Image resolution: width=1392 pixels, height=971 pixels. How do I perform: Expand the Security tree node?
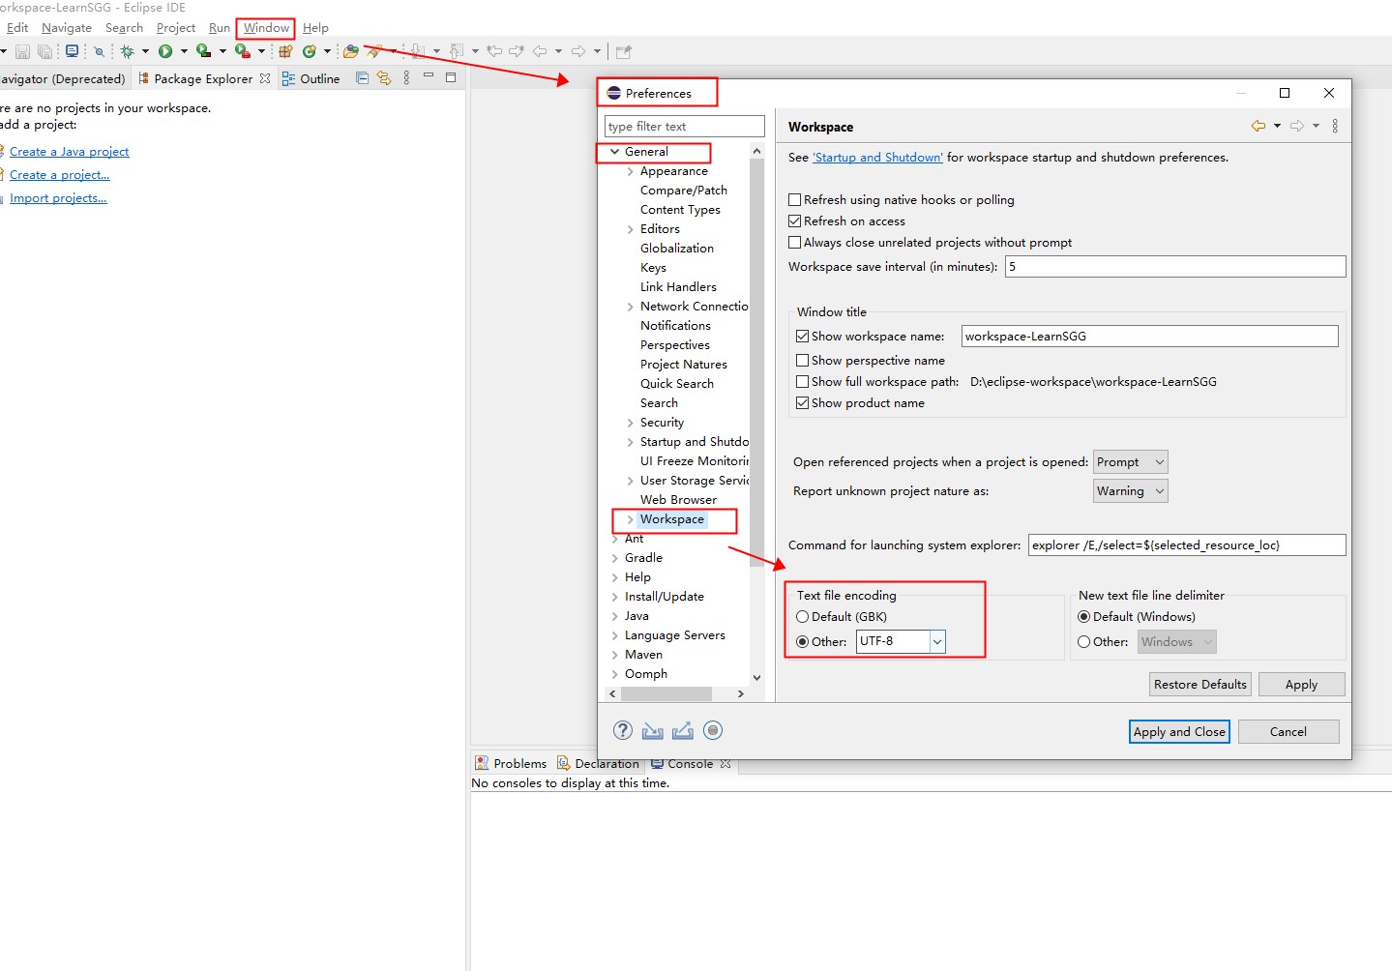pos(631,423)
